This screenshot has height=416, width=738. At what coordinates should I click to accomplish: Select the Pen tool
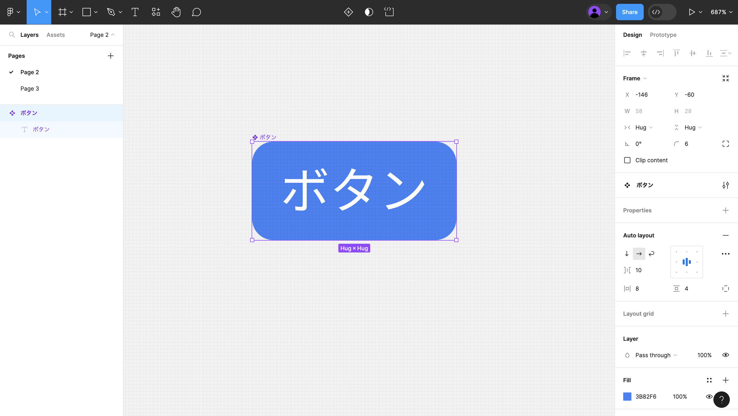pos(111,12)
